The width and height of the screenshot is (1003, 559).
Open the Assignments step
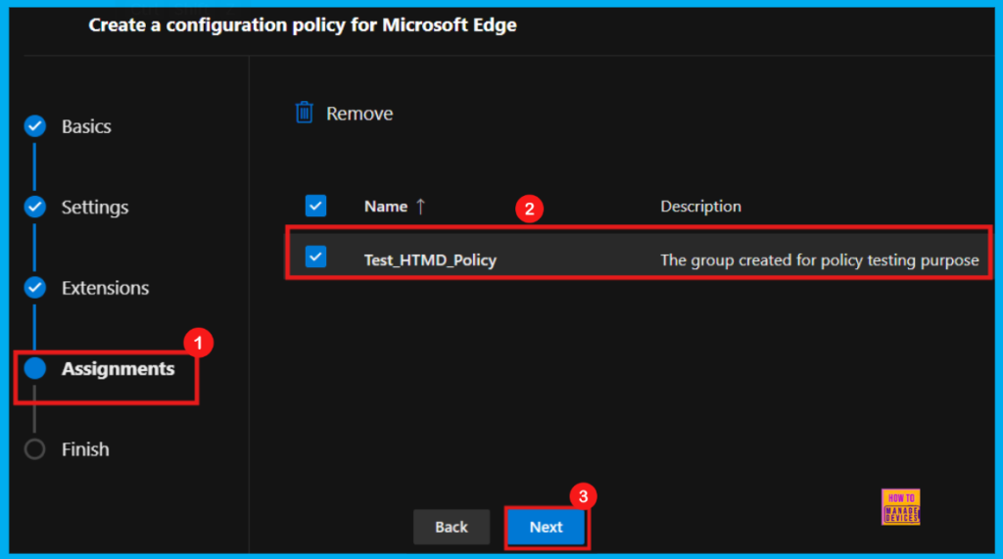click(x=118, y=369)
